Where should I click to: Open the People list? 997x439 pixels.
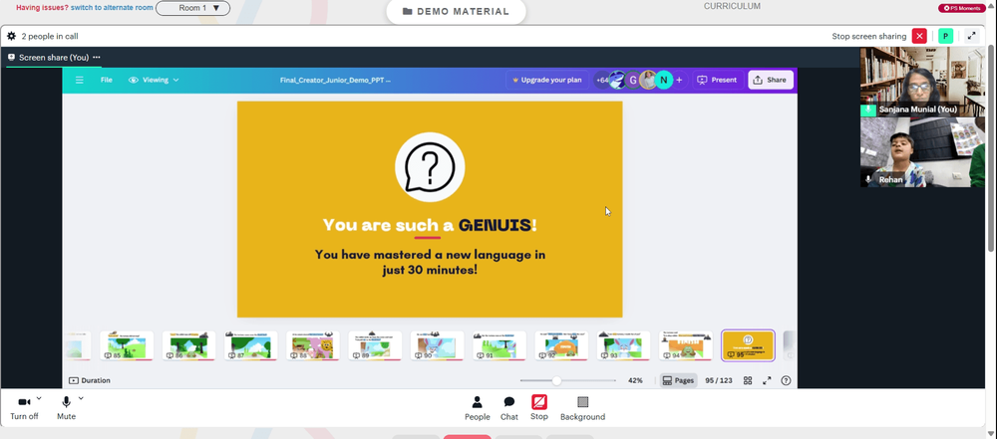(477, 408)
